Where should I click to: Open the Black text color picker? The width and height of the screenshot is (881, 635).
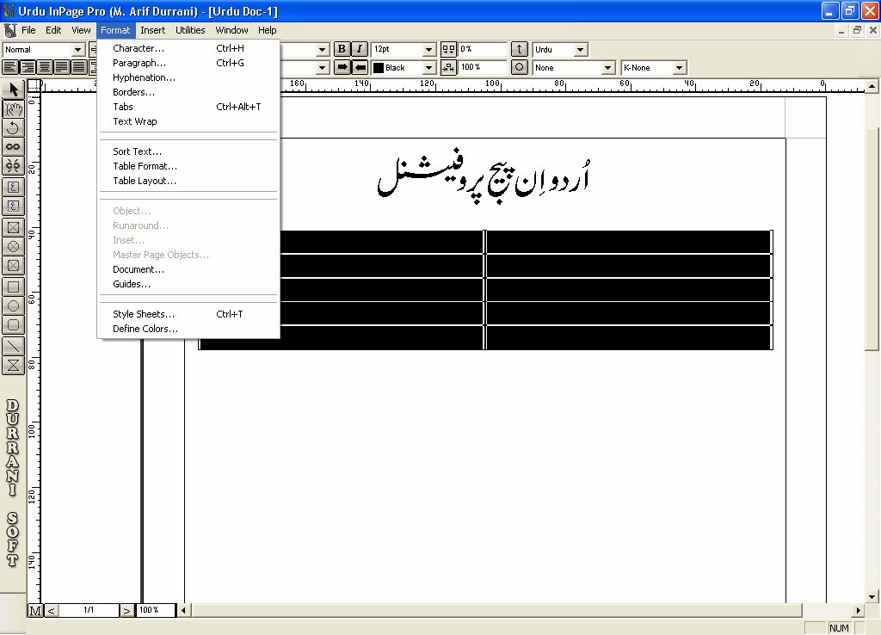(x=429, y=67)
